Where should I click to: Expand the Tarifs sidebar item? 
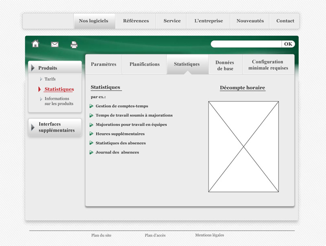[x=50, y=79]
